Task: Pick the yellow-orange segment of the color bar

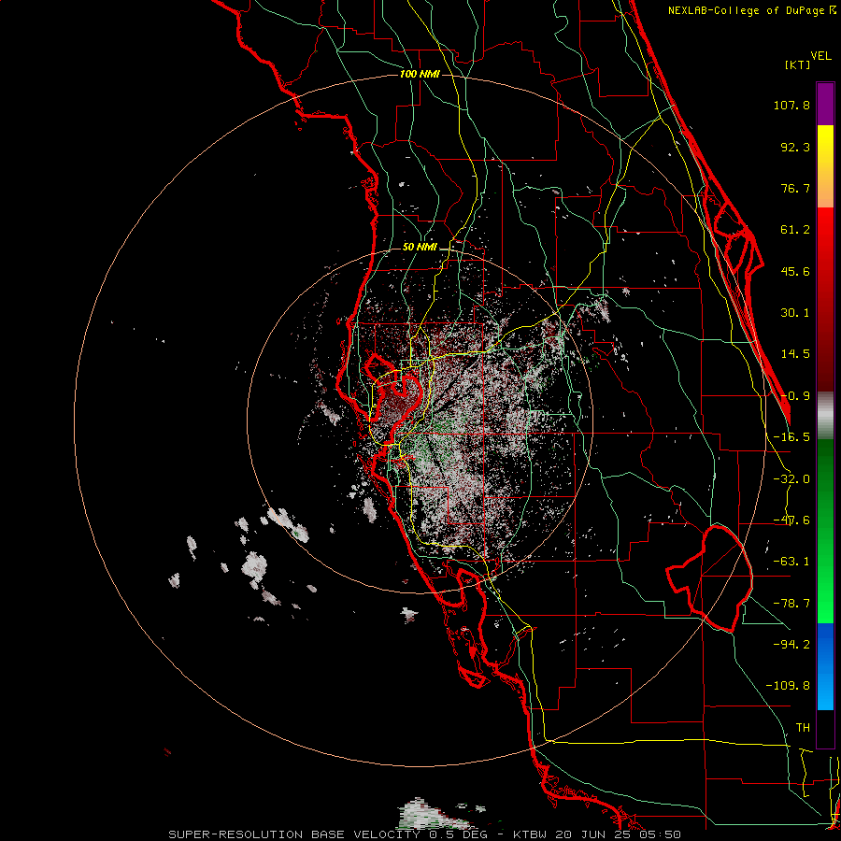Action: coord(825,166)
